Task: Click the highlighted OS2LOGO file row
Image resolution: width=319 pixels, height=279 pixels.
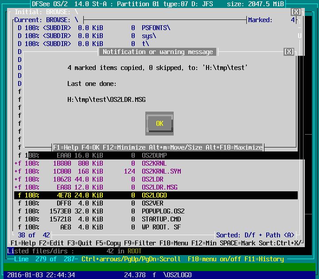Action: coord(154,195)
